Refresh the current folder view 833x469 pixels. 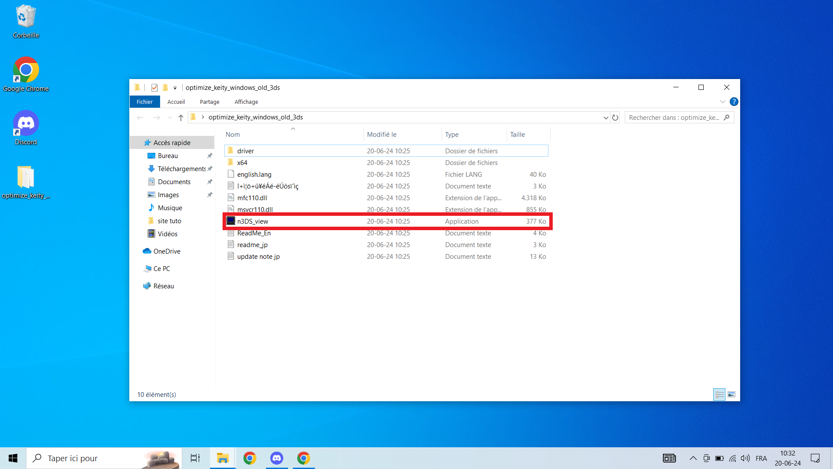[x=615, y=117]
